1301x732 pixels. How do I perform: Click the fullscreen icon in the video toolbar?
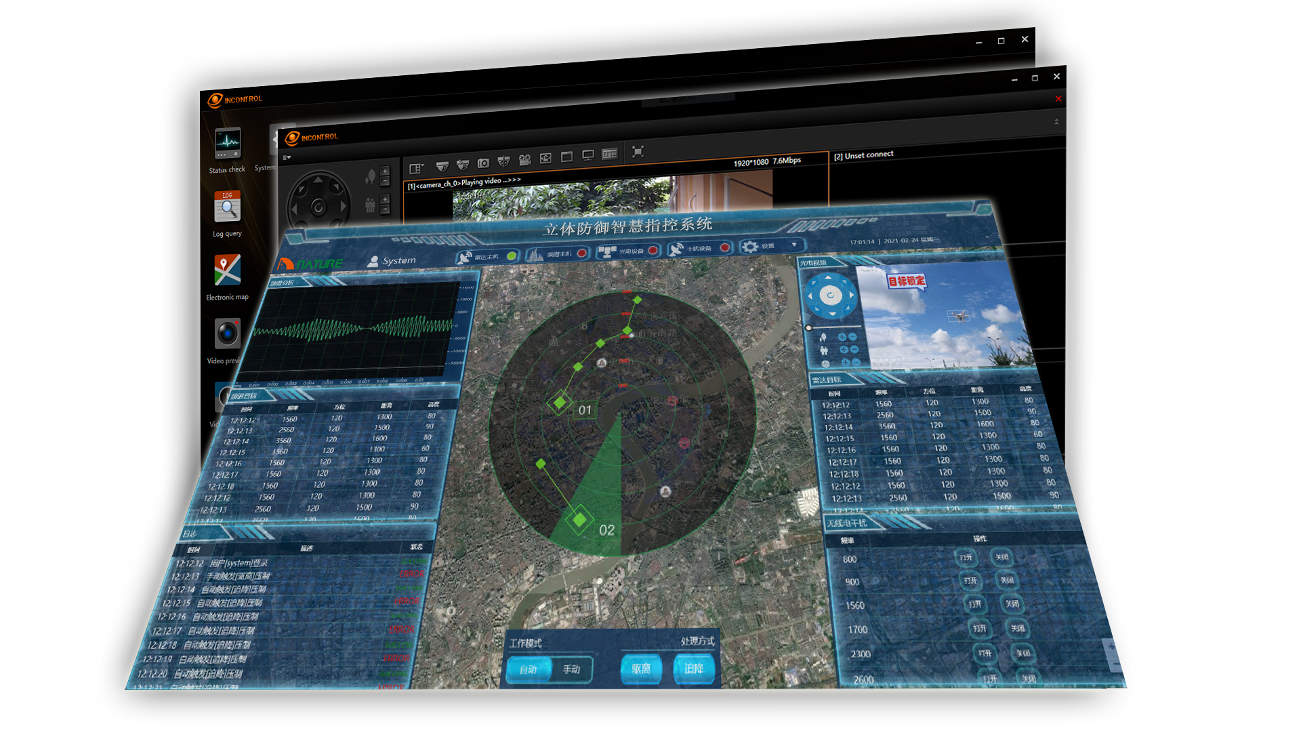point(638,152)
